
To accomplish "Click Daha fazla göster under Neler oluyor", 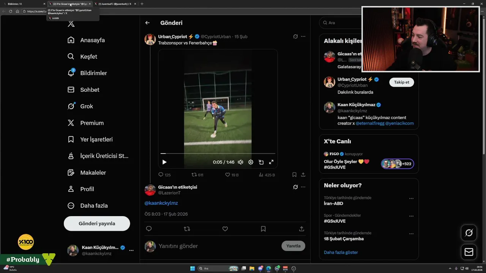I will (x=341, y=252).
